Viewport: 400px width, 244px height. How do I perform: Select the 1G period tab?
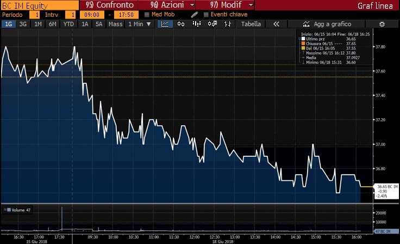click(x=8, y=24)
